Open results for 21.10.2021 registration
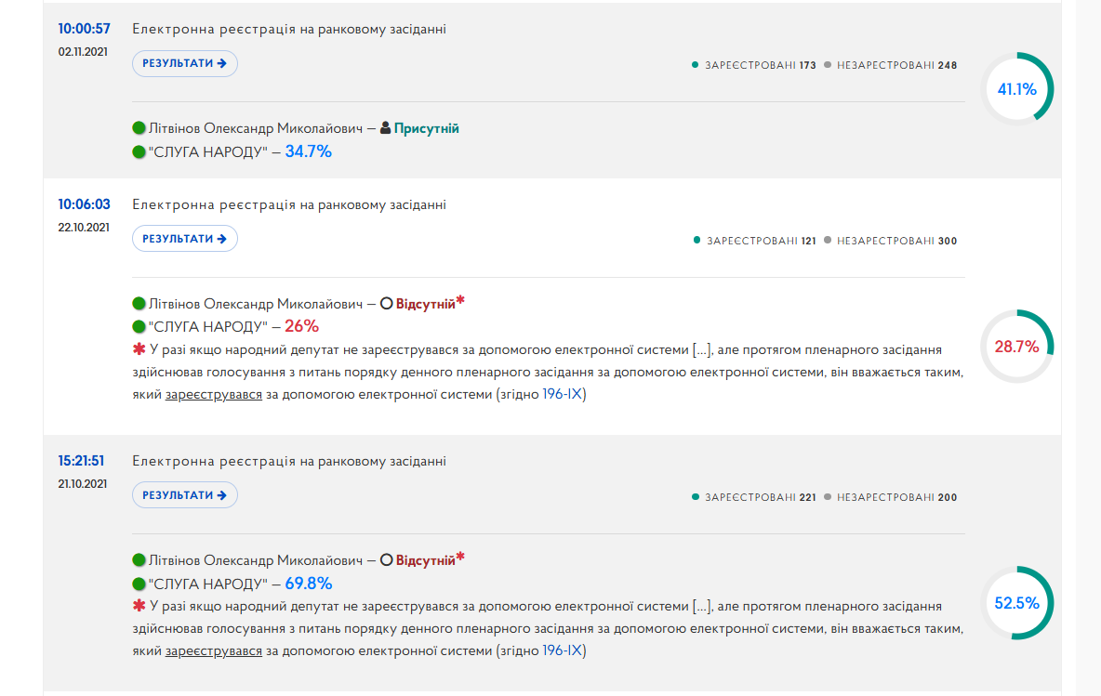This screenshot has height=696, width=1101. [x=185, y=495]
